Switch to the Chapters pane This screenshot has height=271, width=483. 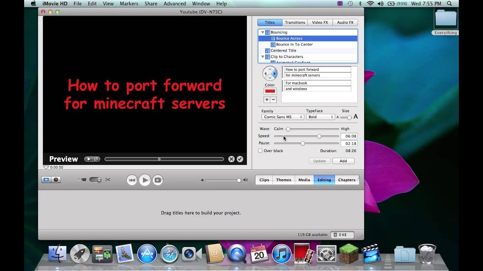(x=347, y=180)
